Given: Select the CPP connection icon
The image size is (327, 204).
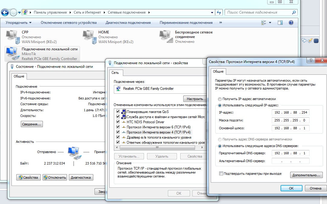Looking at the screenshot, I should pyautogui.click(x=12, y=37).
